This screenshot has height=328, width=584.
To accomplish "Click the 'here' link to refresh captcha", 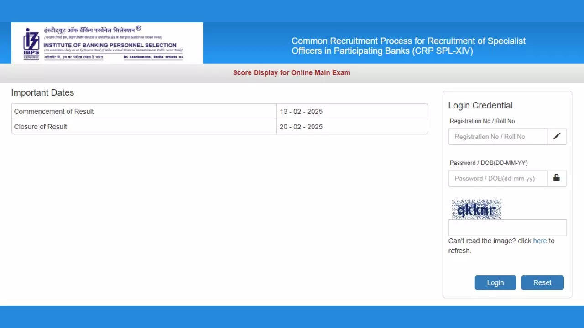I will tap(540, 241).
